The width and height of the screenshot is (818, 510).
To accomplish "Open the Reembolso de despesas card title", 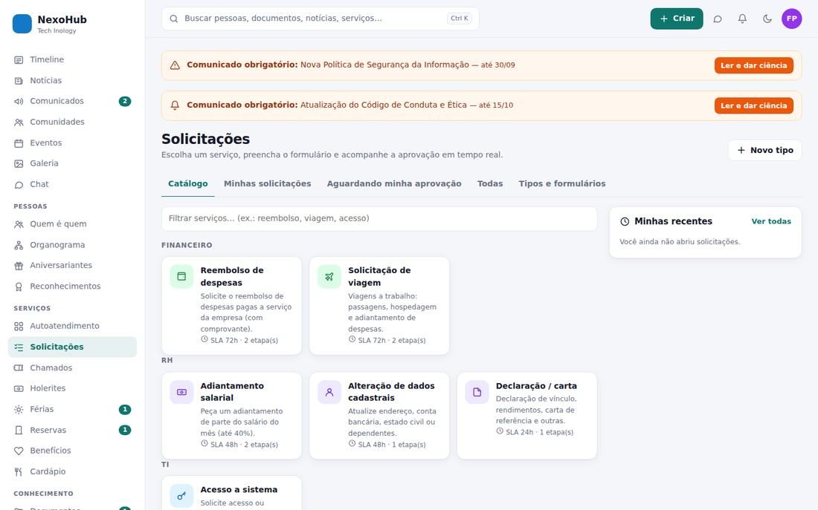I will coord(231,277).
